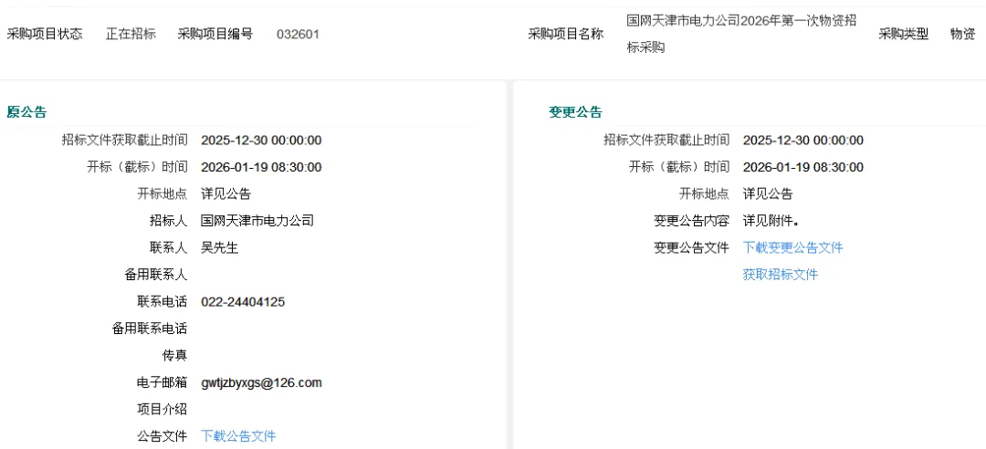This screenshot has height=449, width=986.
Task: Open the 下载变更公告文件 link
Action: pyautogui.click(x=793, y=247)
